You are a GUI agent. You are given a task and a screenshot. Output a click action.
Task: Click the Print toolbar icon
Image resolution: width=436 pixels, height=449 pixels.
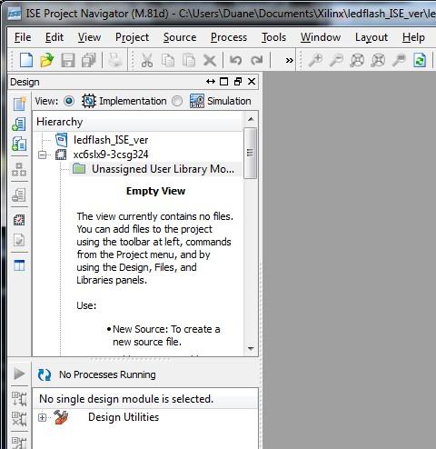click(115, 60)
